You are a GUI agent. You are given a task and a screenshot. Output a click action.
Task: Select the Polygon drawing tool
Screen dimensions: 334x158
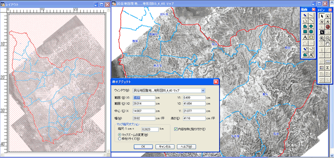click(305, 26)
